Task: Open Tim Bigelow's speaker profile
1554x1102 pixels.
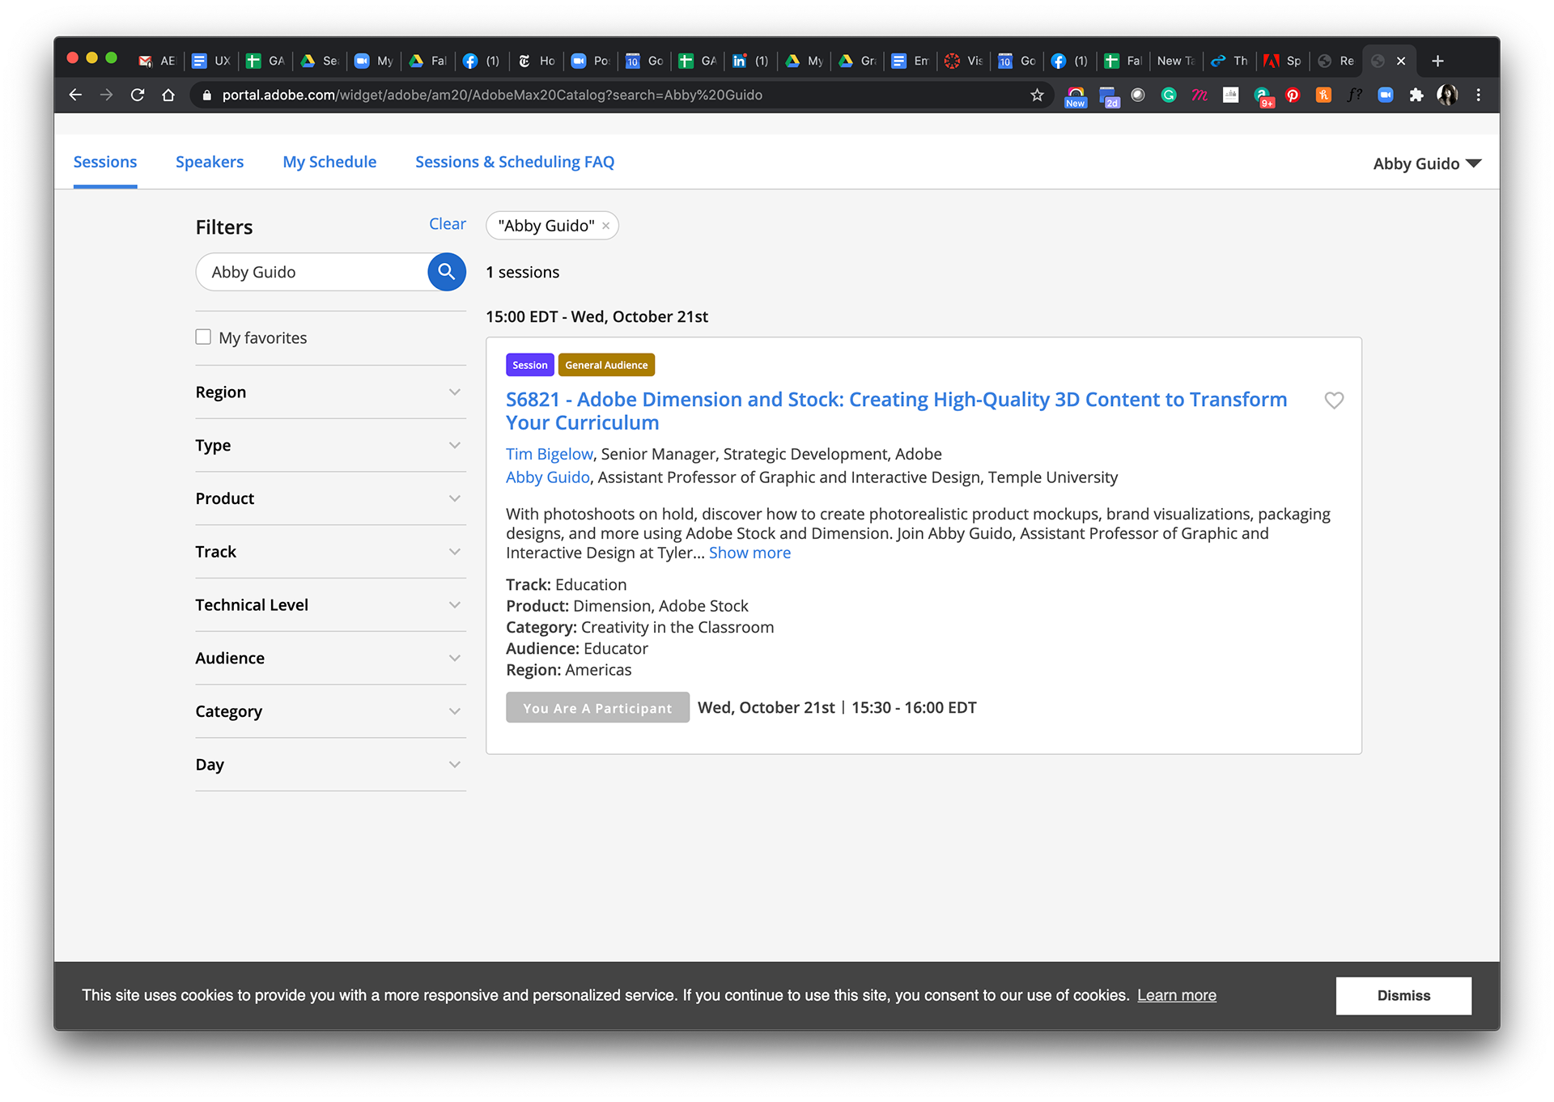Action: pyautogui.click(x=549, y=454)
